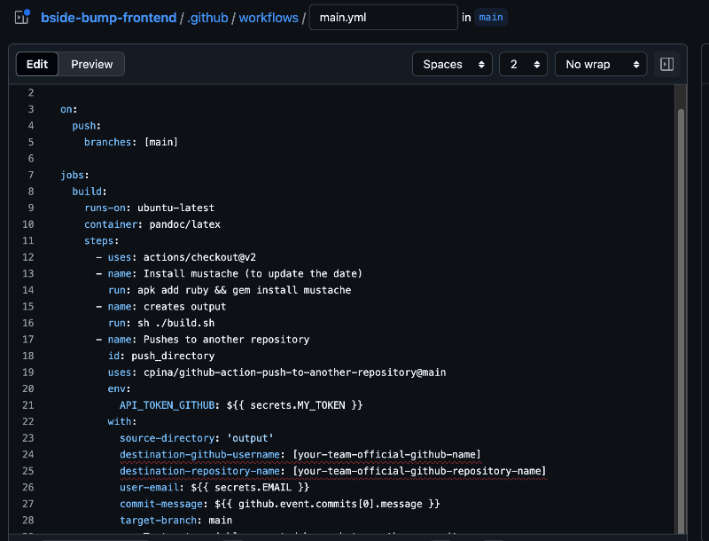Click 'target-branch: main' on line 28

click(175, 521)
